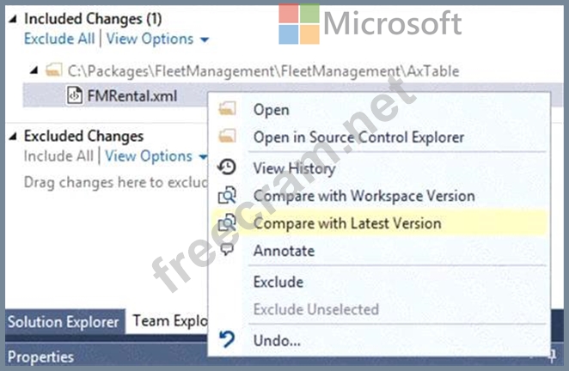Switch to the Team Explorer tab
This screenshot has width=569, height=371.
165,322
